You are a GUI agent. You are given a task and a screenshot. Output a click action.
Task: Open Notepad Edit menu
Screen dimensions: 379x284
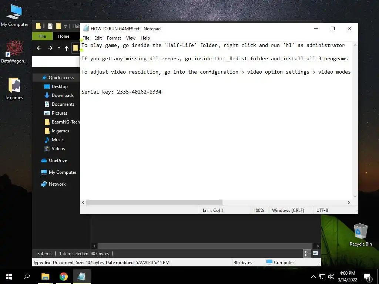[98, 38]
